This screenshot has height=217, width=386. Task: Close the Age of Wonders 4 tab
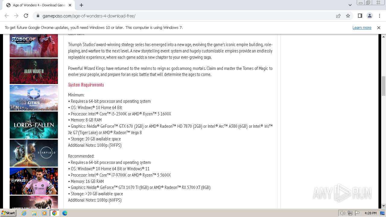click(70, 5)
